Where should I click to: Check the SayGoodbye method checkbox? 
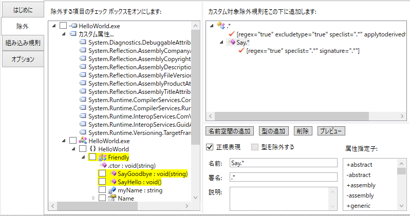102,173
